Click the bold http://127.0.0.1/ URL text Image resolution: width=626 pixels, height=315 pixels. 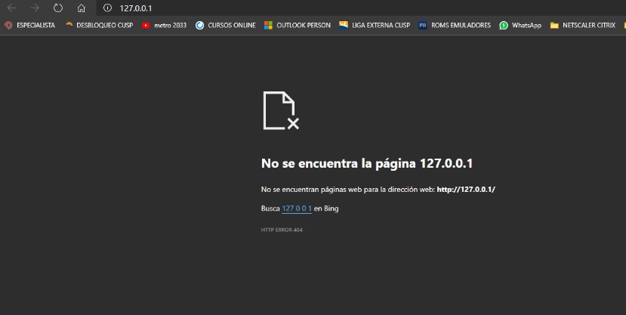click(465, 189)
